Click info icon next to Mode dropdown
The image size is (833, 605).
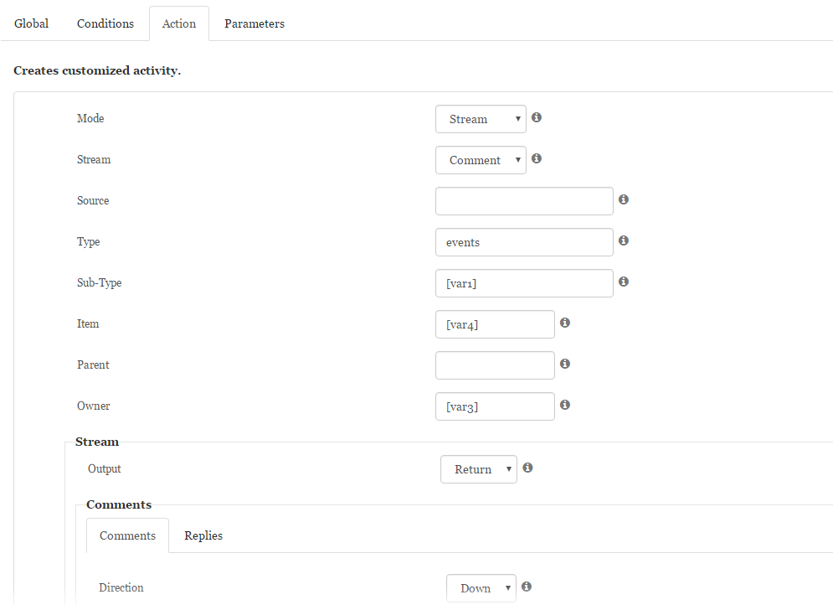[x=537, y=117]
